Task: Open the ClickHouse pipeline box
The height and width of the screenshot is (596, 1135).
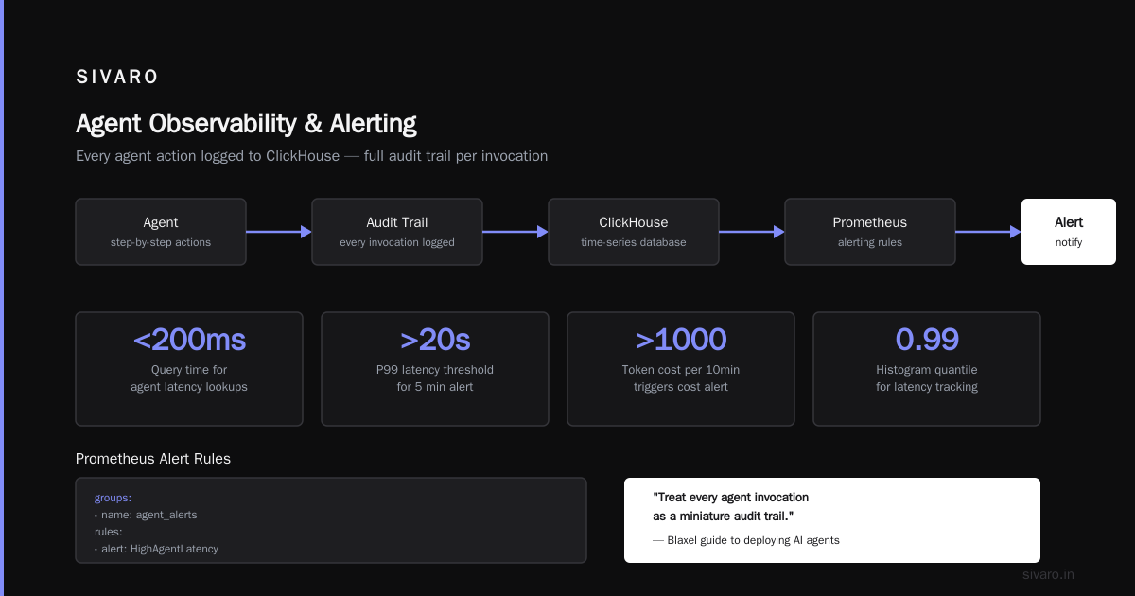Action: coord(634,232)
